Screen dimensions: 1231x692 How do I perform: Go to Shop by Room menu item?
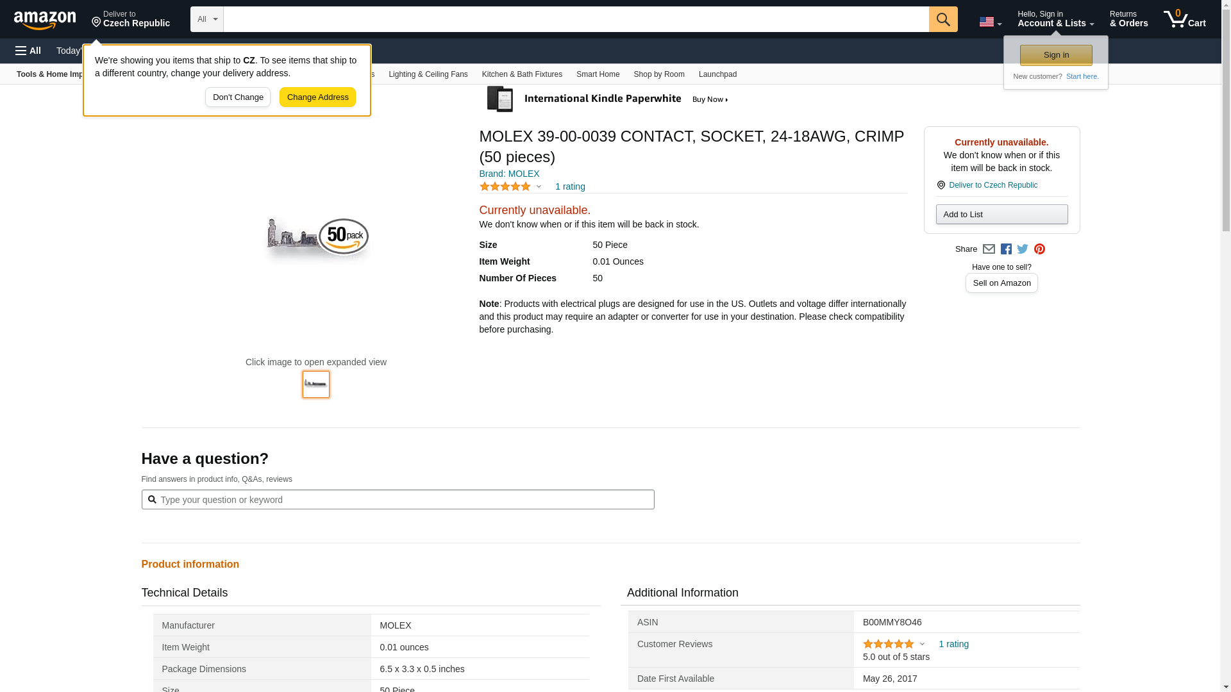pos(658,74)
